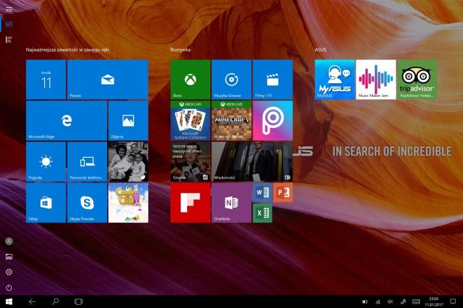The width and height of the screenshot is (463, 308).
Task: Open Task View on the taskbar
Action: [78, 301]
